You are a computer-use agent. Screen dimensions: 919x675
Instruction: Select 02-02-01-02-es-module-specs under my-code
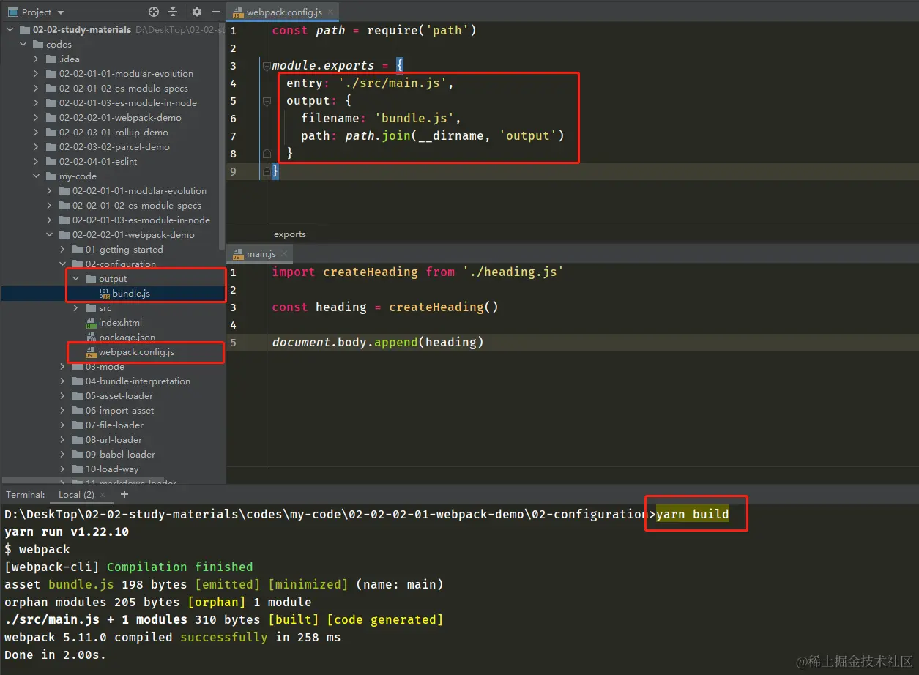click(x=136, y=206)
